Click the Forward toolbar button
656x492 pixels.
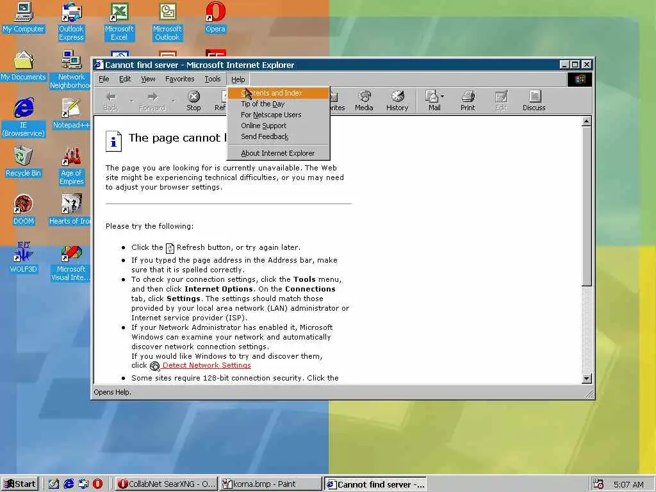pos(152,101)
